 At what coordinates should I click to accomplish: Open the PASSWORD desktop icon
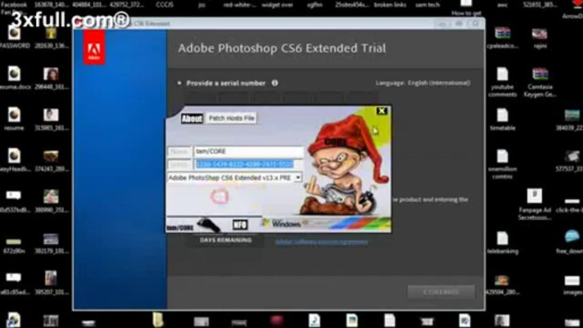pos(14,37)
